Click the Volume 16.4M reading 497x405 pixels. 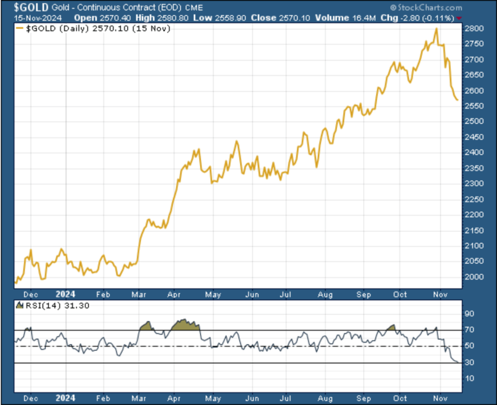tap(345, 18)
